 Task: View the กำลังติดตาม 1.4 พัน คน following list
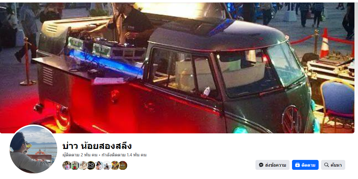click(x=124, y=155)
